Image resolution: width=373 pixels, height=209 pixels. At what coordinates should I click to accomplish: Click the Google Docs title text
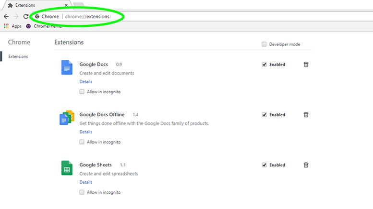click(94, 65)
